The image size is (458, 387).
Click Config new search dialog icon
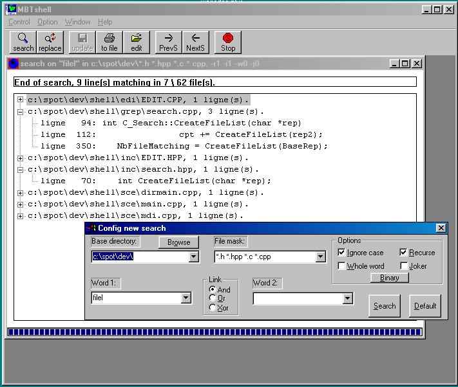pos(91,228)
